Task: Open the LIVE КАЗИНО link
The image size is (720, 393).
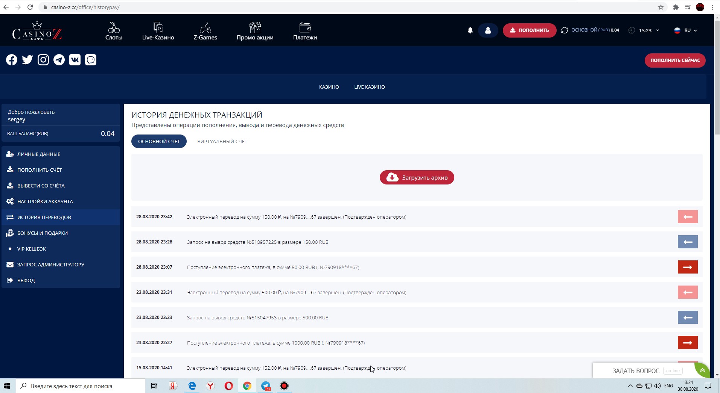Action: tap(369, 87)
